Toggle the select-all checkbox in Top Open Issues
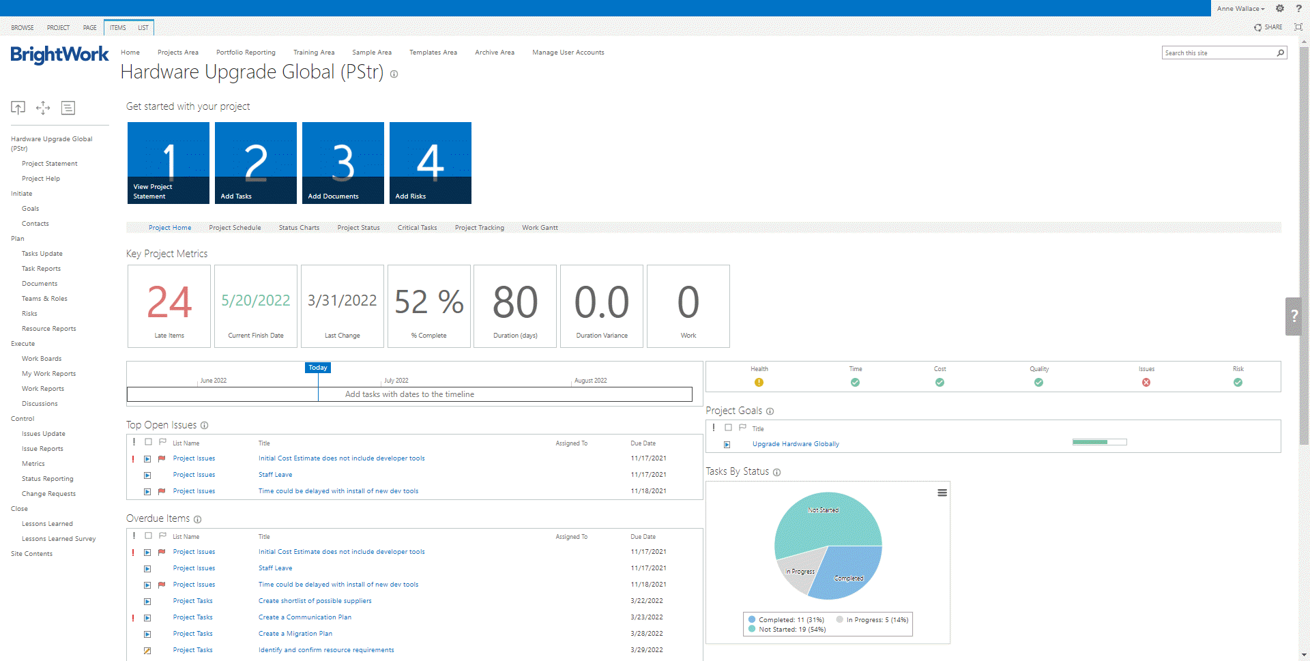 click(148, 443)
